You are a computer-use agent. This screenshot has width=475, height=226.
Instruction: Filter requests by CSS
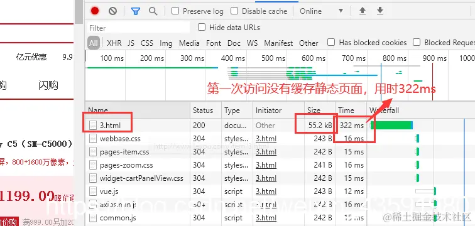[147, 43]
